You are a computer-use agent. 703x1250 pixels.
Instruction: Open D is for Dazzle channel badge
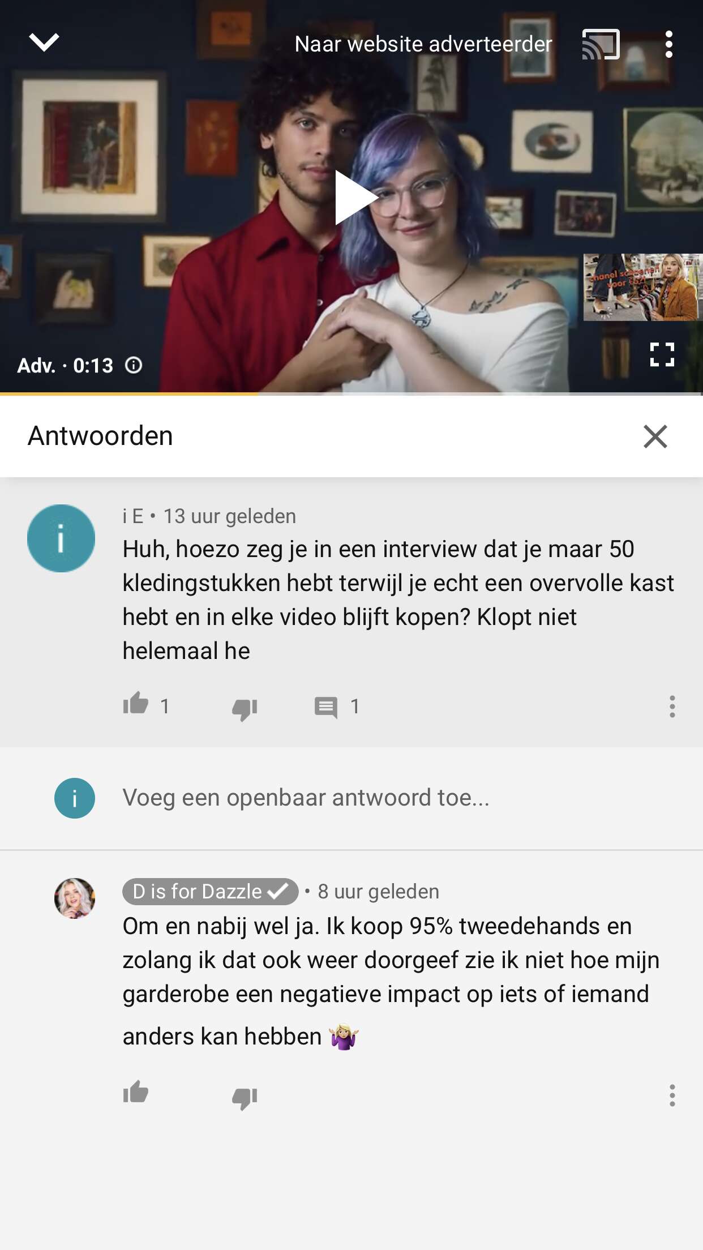(x=211, y=892)
